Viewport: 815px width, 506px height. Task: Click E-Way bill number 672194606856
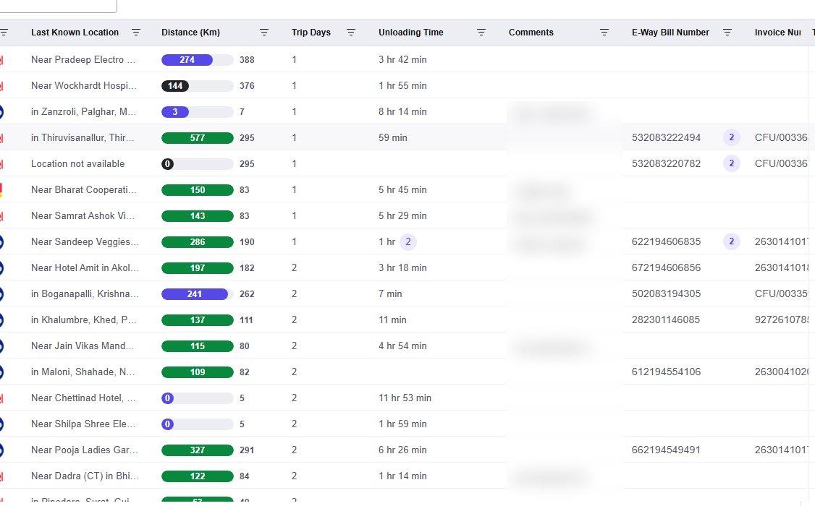pyautogui.click(x=666, y=267)
